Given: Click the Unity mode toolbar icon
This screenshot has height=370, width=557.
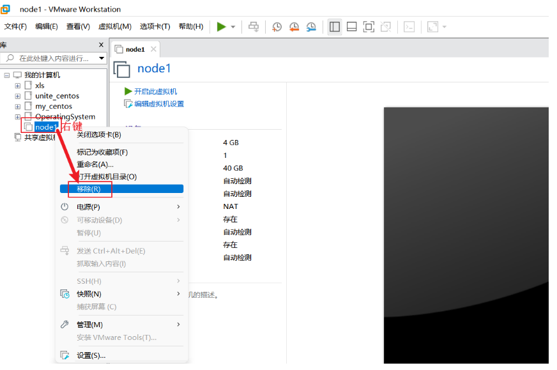Looking at the screenshot, I should pos(386,27).
